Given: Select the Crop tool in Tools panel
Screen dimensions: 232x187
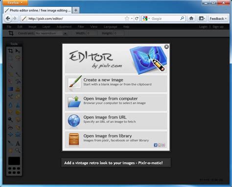Looking at the screenshot, I should click(x=10, y=51).
